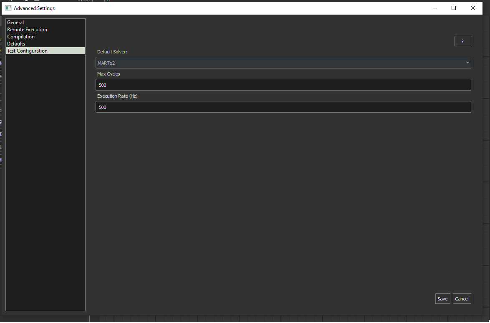Image resolution: width=490 pixels, height=323 pixels.
Task: Maximize the Advanced Settings window
Action: pyautogui.click(x=454, y=8)
